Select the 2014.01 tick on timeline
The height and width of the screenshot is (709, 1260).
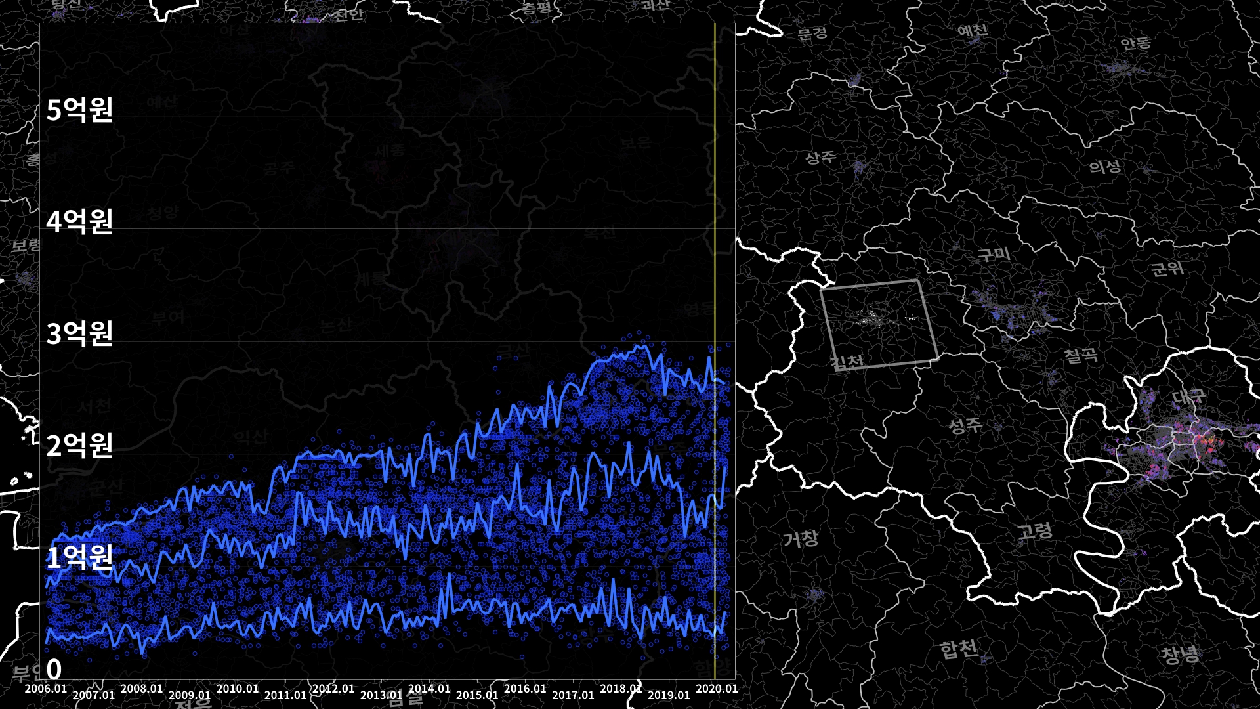pyautogui.click(x=429, y=689)
